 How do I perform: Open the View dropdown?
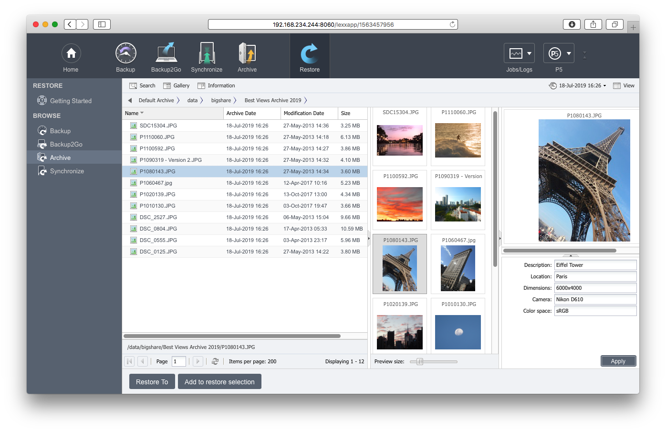click(624, 85)
